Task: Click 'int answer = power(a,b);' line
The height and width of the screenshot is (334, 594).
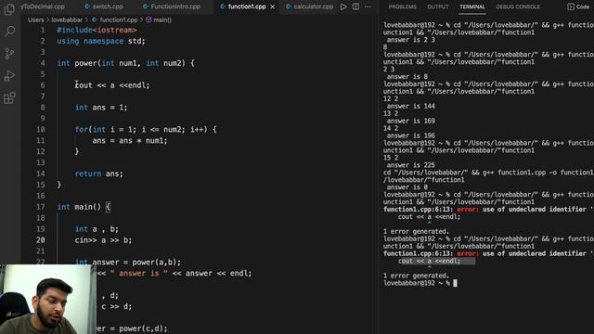Action: click(x=128, y=262)
